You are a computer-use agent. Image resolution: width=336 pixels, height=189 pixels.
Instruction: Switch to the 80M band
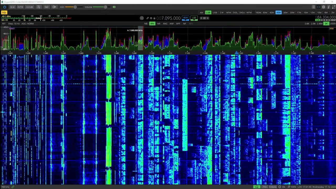point(265,13)
